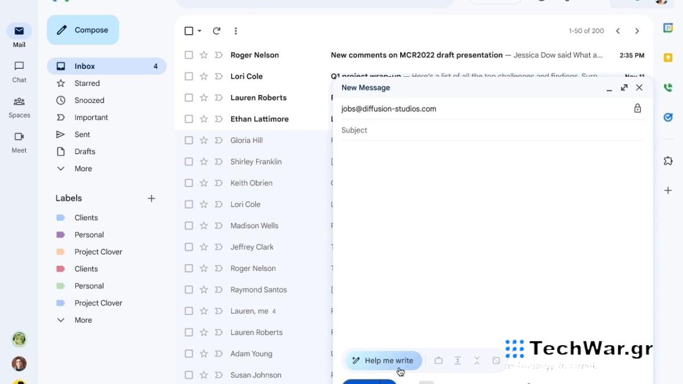Refresh the inbox list
The height and width of the screenshot is (384, 683).
216,31
